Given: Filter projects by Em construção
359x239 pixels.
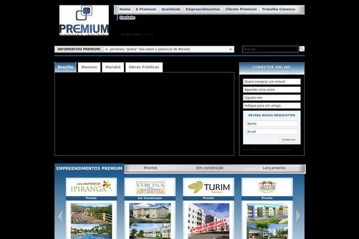Looking at the screenshot, I should tap(209, 168).
